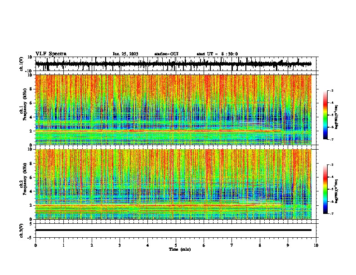Click the "ch.1(V)" waveform axis label

pos(22,64)
